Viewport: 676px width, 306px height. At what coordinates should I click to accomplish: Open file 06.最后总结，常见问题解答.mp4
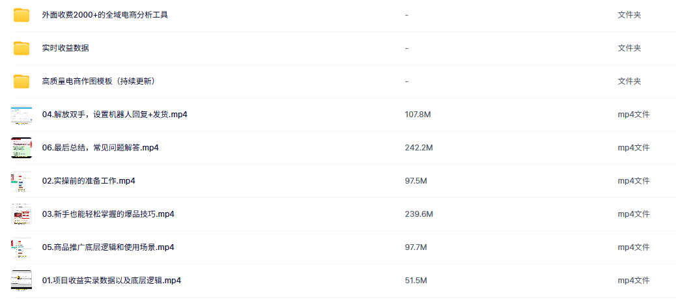pyautogui.click(x=100, y=148)
